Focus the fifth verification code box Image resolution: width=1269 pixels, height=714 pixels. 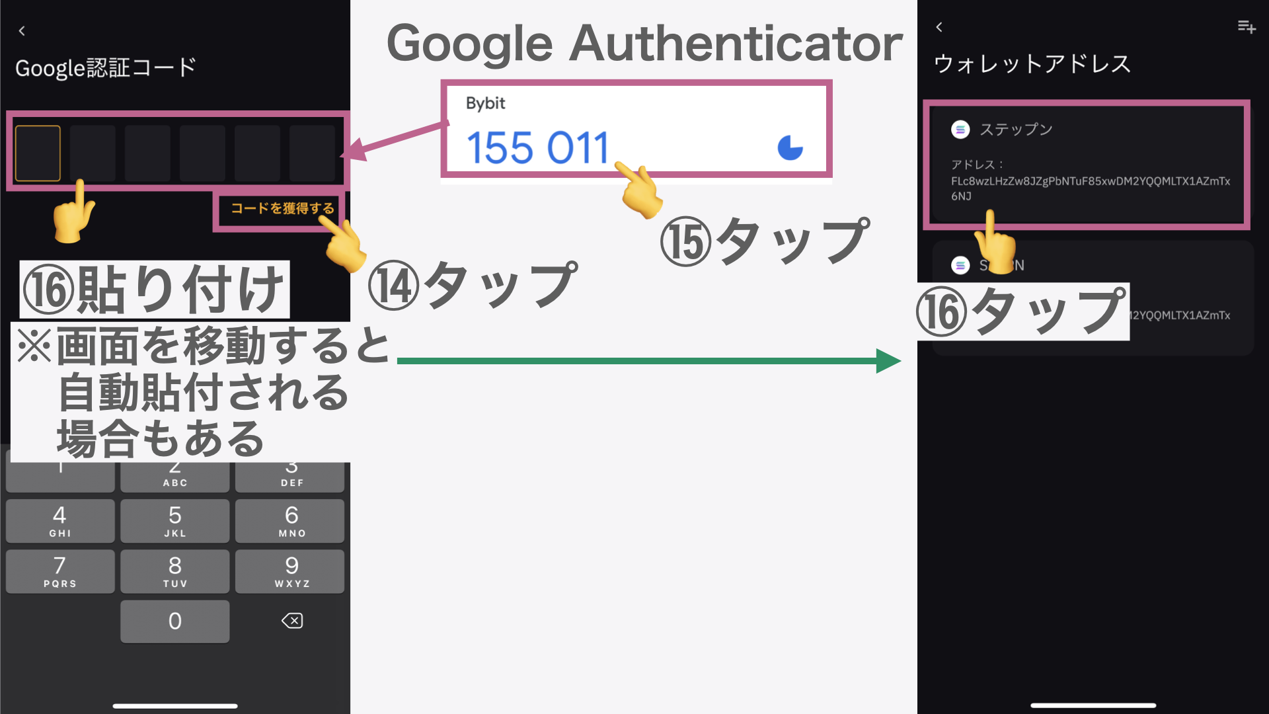(257, 153)
